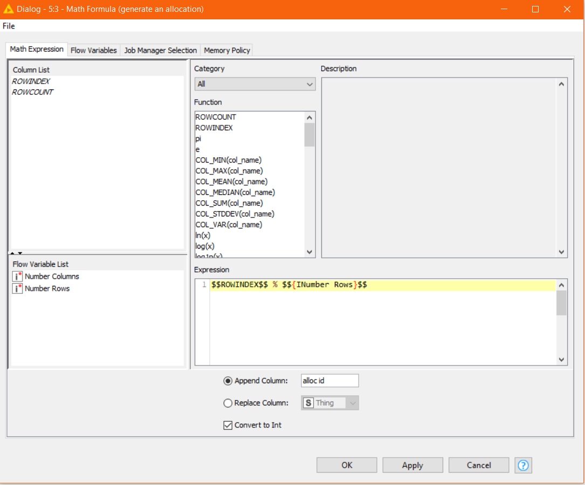The image size is (585, 485).
Task: Select ROWINDEX in the Column List
Action: pyautogui.click(x=31, y=81)
